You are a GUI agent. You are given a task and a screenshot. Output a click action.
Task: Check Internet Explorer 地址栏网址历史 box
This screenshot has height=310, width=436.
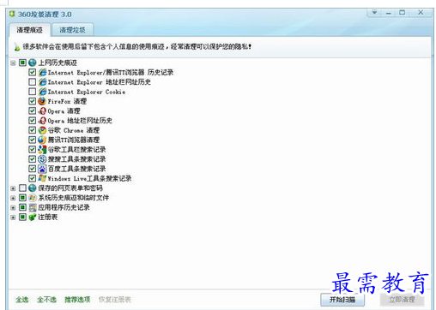[32, 82]
